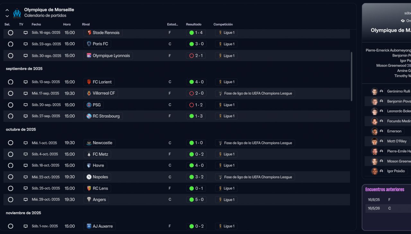Click the down chevron beside the club name
Image resolution: width=411 pixels, height=234 pixels.
pyautogui.click(x=7, y=16)
